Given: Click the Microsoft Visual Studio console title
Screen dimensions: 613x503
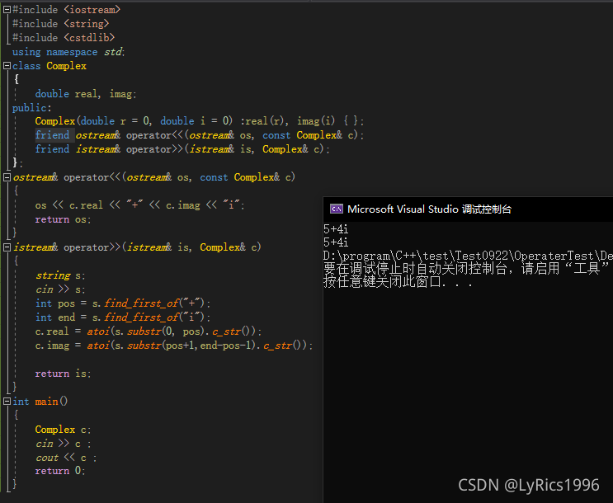Looking at the screenshot, I should coord(429,209).
